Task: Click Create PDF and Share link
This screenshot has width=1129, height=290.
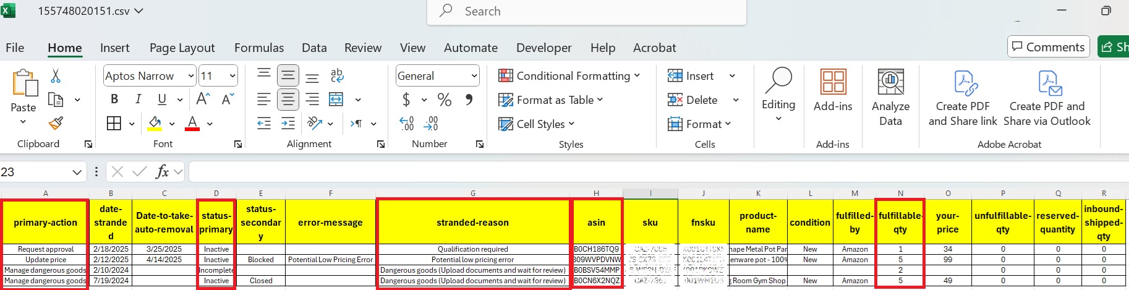Action: [963, 98]
